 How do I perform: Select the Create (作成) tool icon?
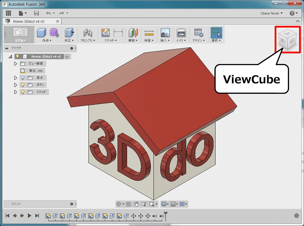point(42,32)
